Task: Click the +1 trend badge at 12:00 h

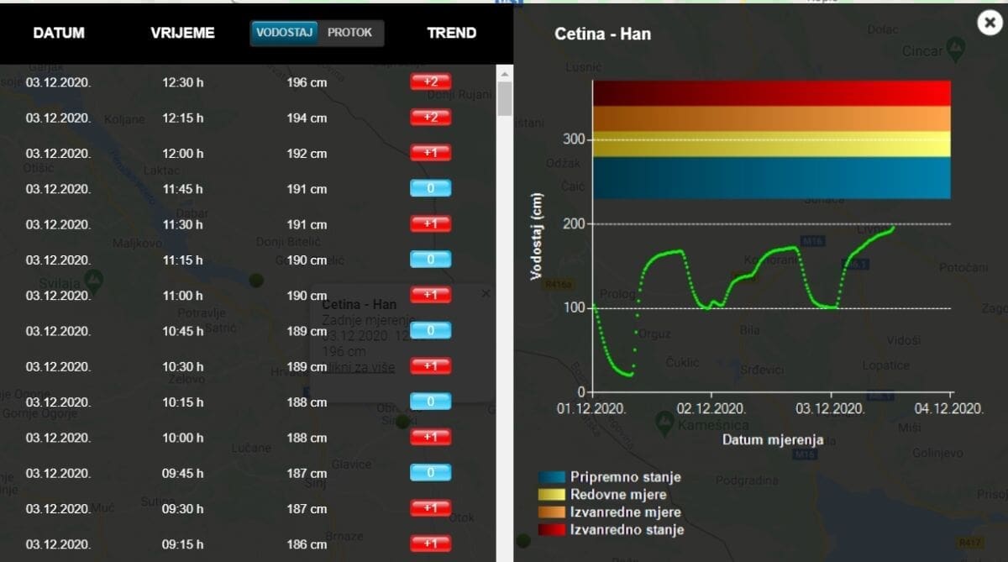Action: pyautogui.click(x=430, y=153)
